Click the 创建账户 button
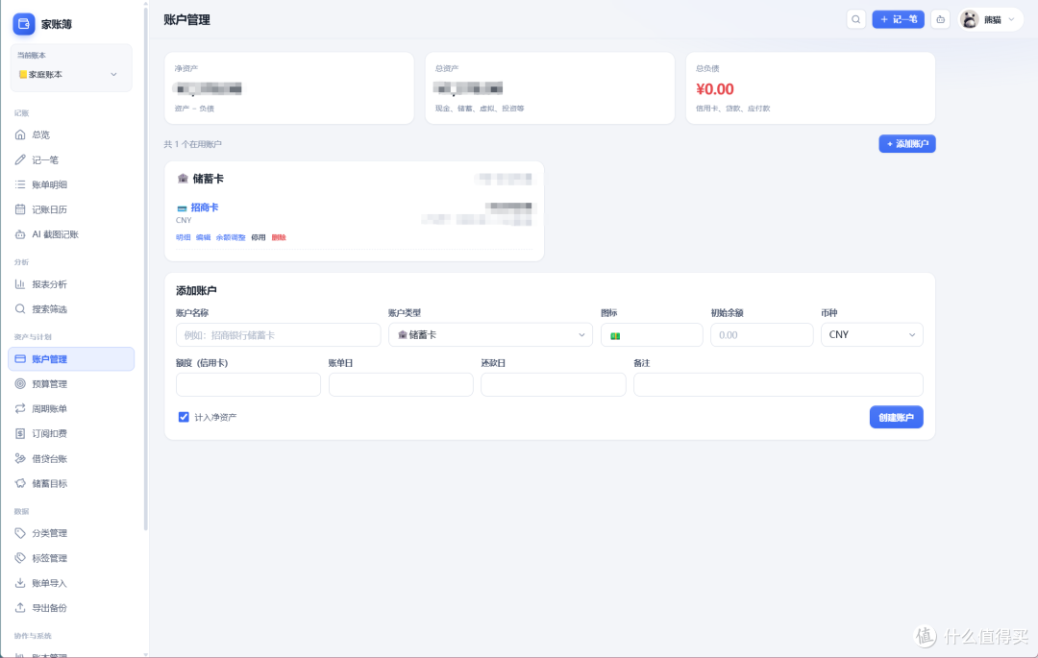The image size is (1038, 658). click(897, 417)
